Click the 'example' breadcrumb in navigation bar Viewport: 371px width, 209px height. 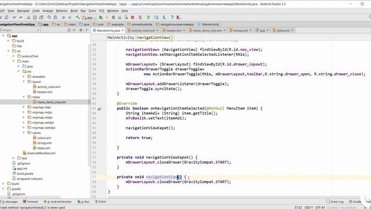115,24
